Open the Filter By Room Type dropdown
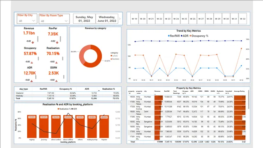This screenshot has height=148, width=263. coord(54,21)
